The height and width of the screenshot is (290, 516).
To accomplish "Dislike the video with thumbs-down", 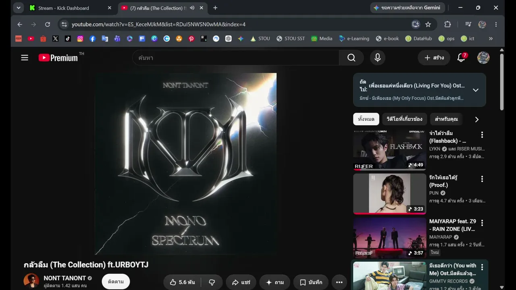I will [x=212, y=282].
